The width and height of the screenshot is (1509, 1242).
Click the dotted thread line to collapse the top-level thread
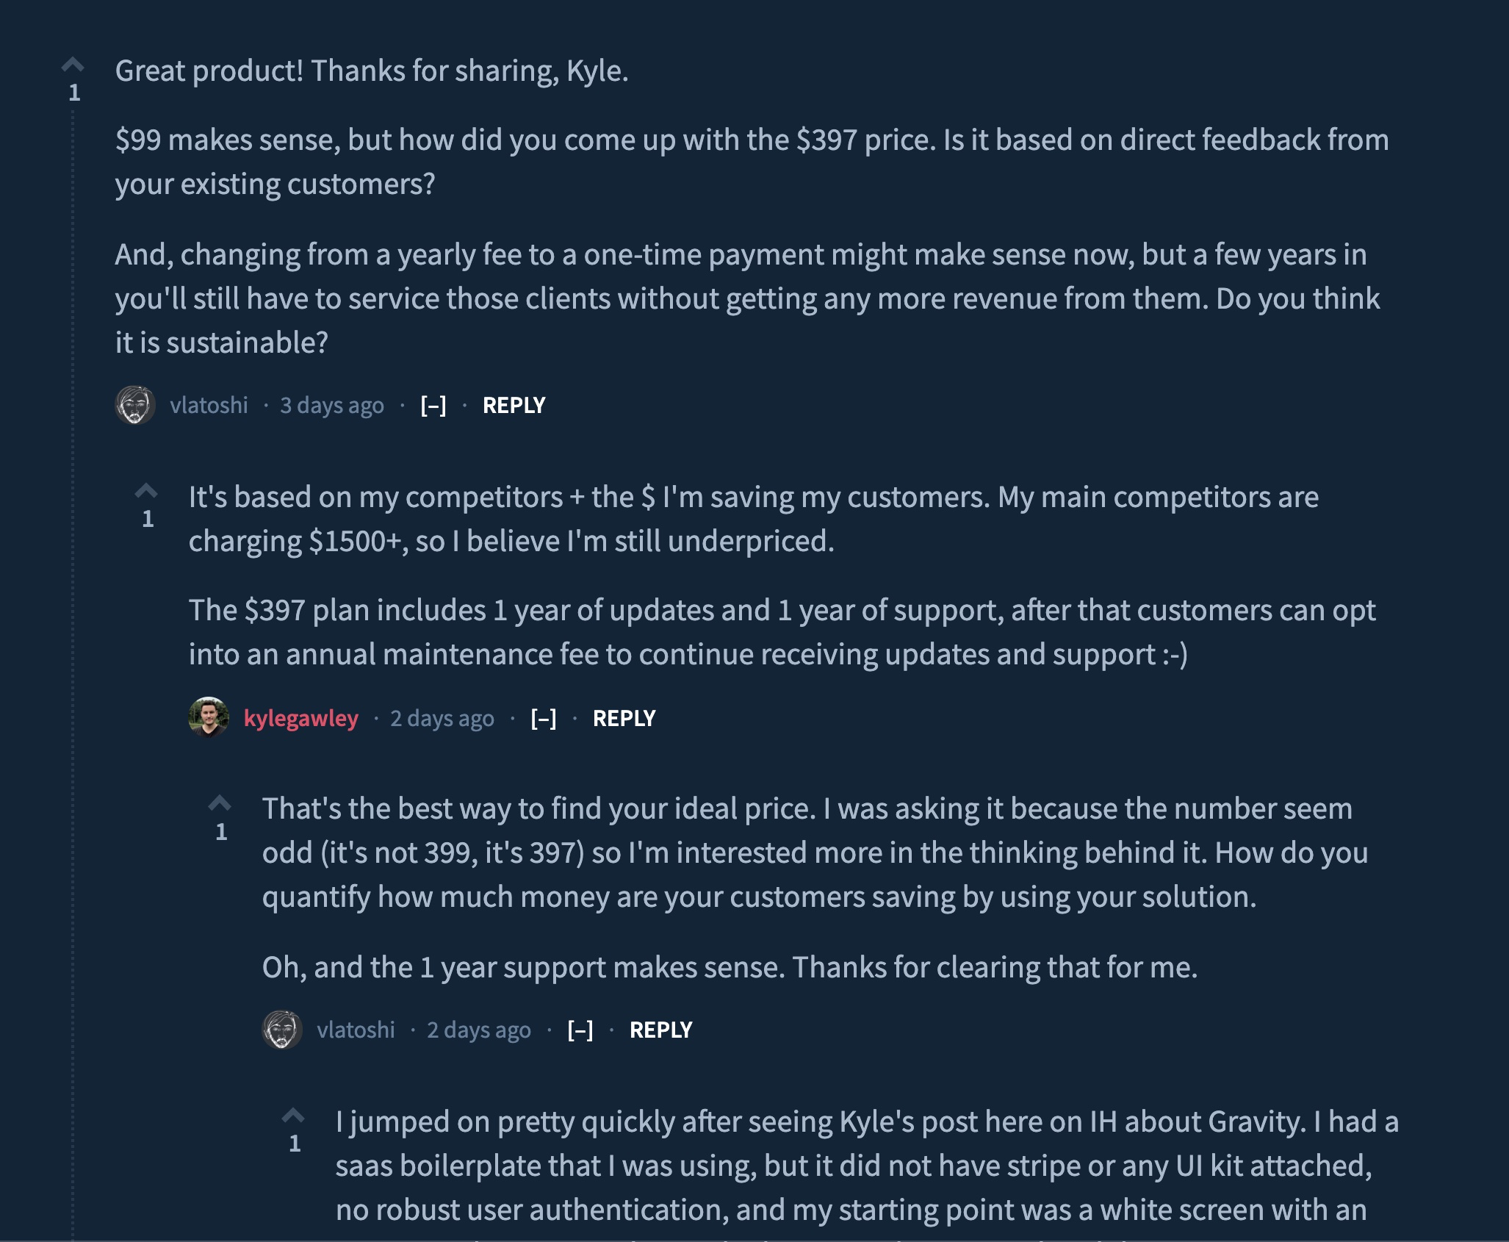pos(73,661)
